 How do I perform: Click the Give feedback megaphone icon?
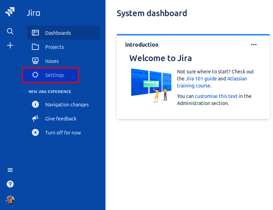35,118
